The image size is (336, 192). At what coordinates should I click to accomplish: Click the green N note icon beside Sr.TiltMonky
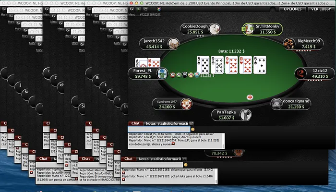[x=244, y=29]
